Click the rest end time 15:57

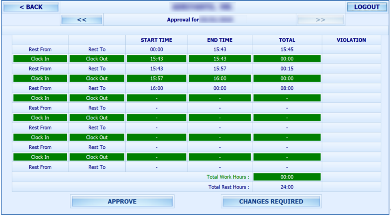click(x=220, y=69)
